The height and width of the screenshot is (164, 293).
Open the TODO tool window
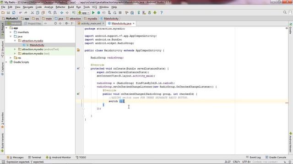click(81, 157)
